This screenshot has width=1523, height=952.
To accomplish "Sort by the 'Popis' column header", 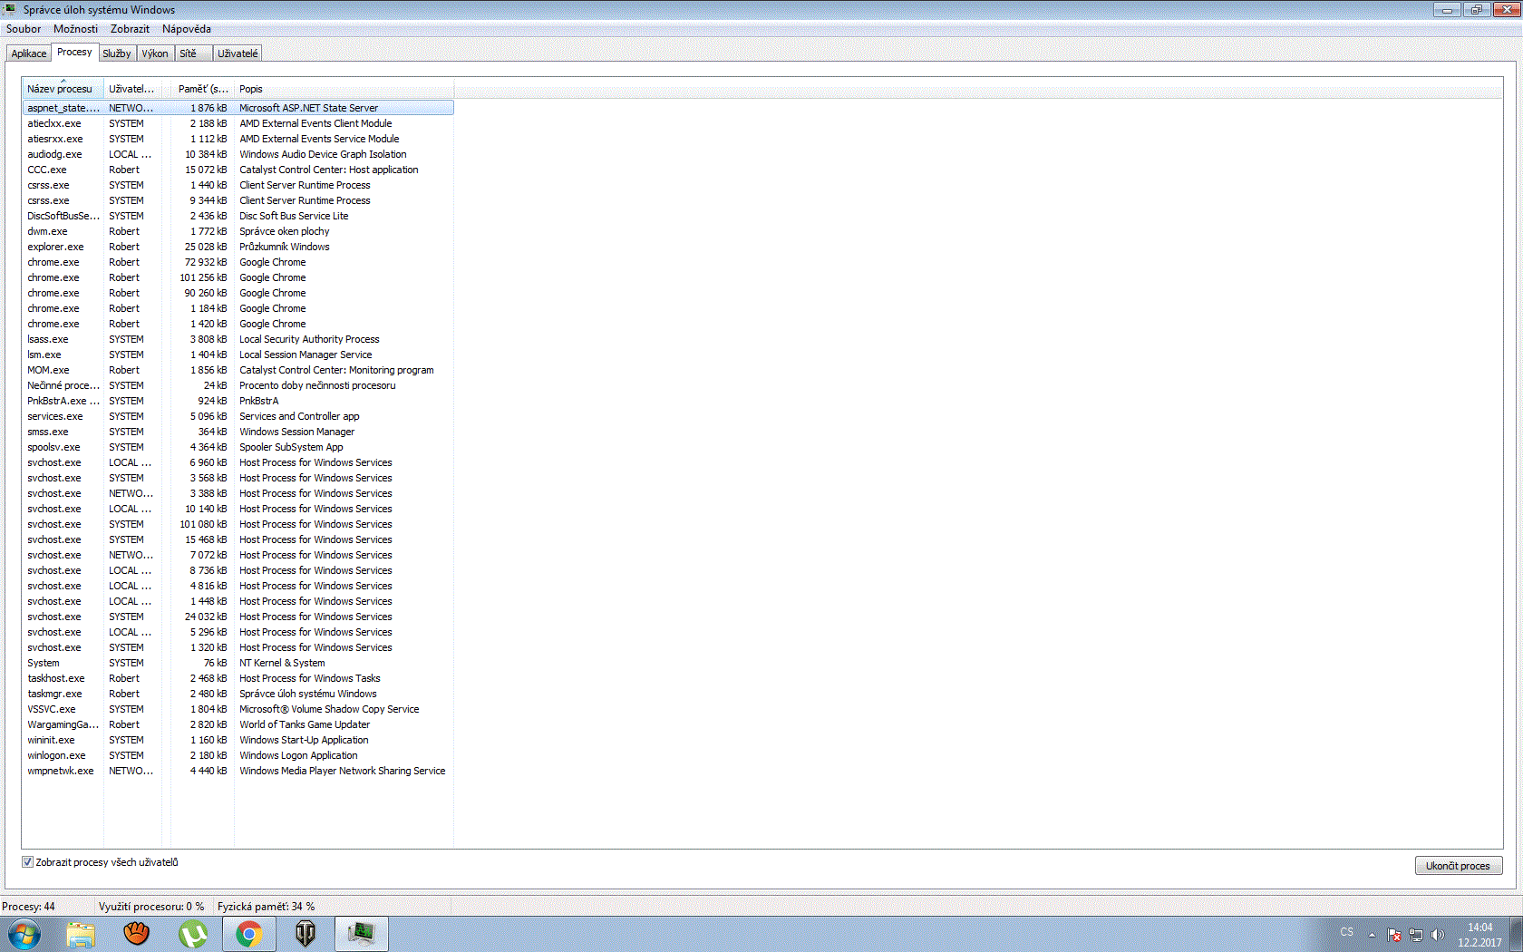I will 344,89.
